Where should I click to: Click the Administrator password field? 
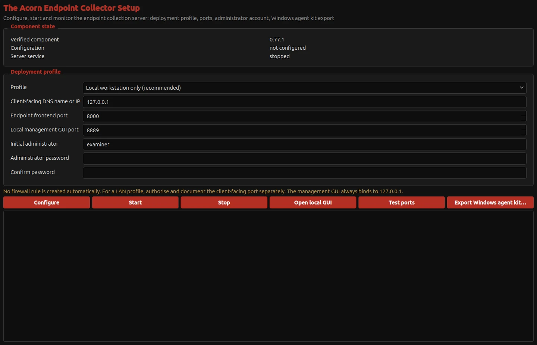pos(304,159)
